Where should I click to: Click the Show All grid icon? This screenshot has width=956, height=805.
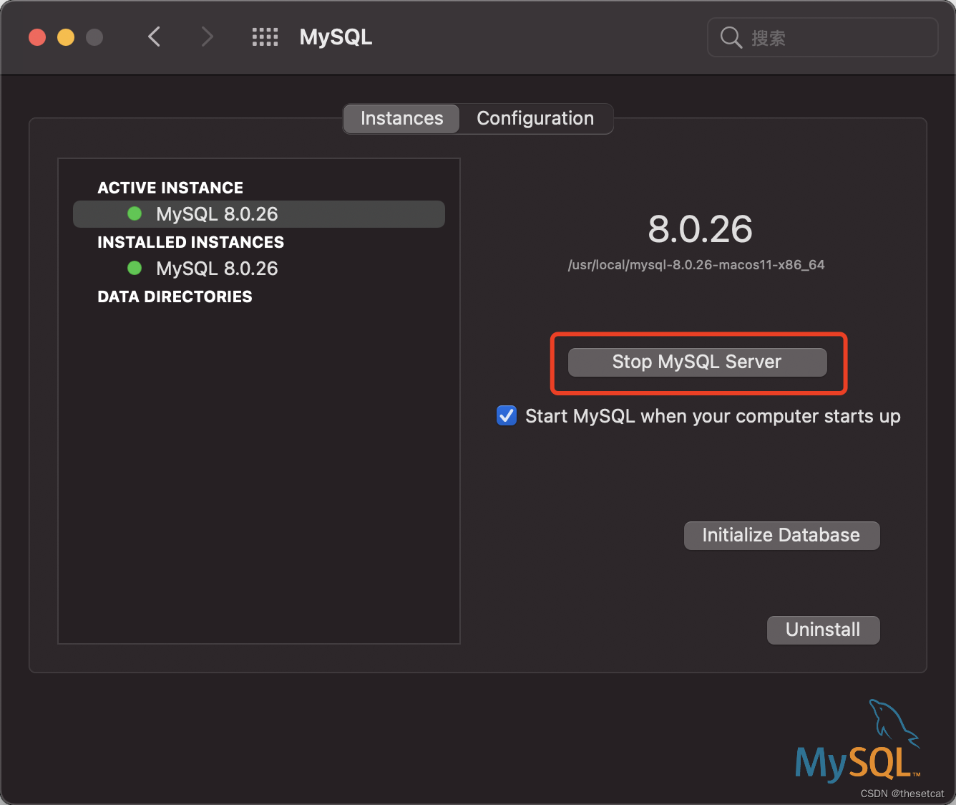(265, 37)
